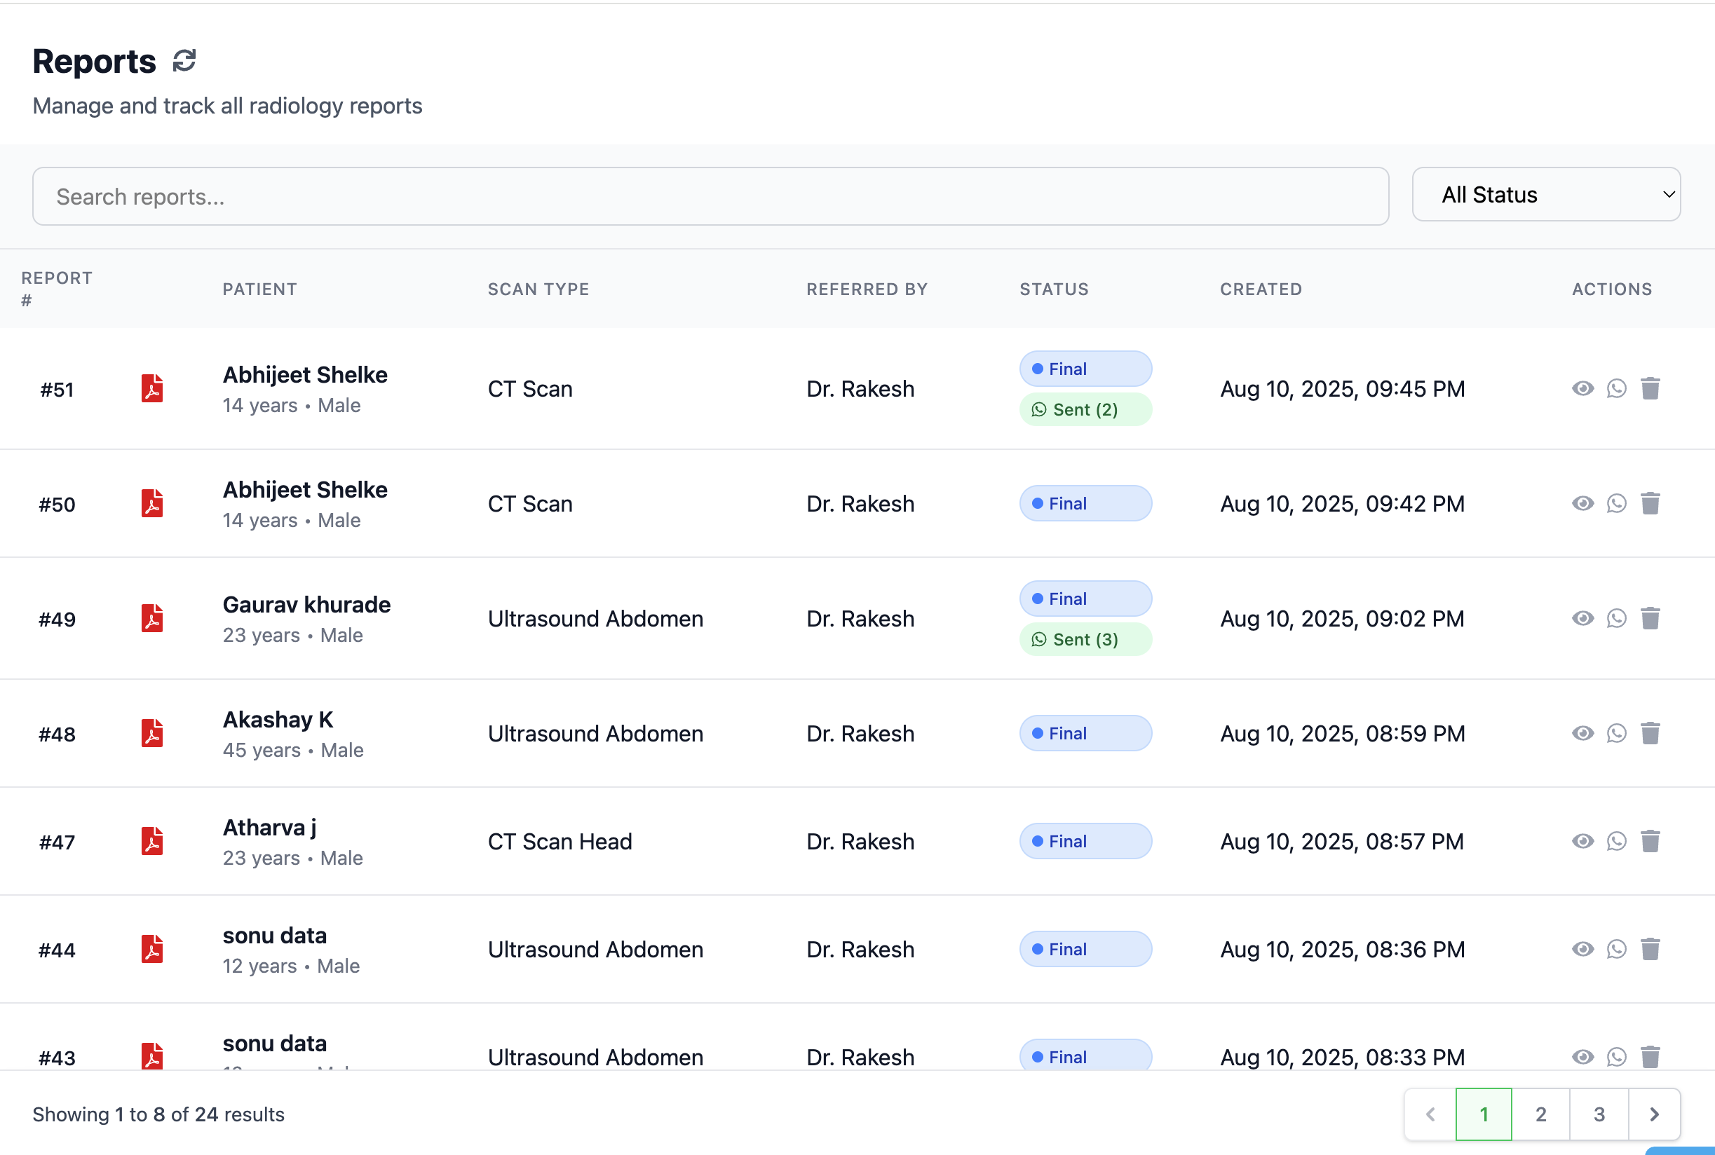
Task: Click the refresh icon beside Reports heading
Action: click(x=184, y=61)
